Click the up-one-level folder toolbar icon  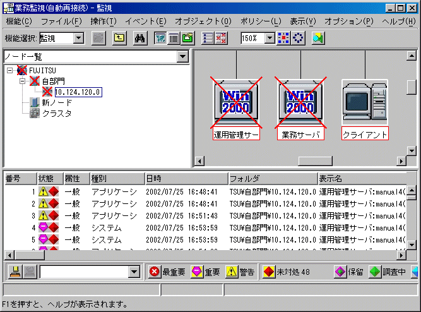119,38
